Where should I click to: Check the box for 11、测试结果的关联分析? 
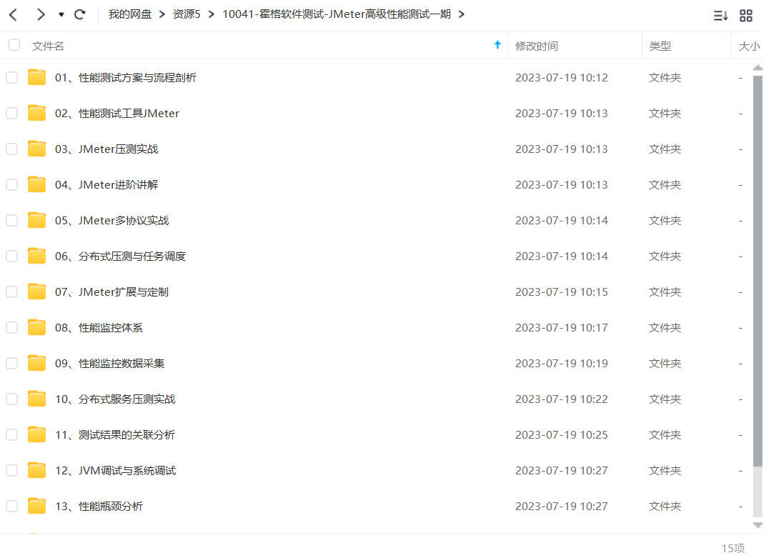click(11, 434)
